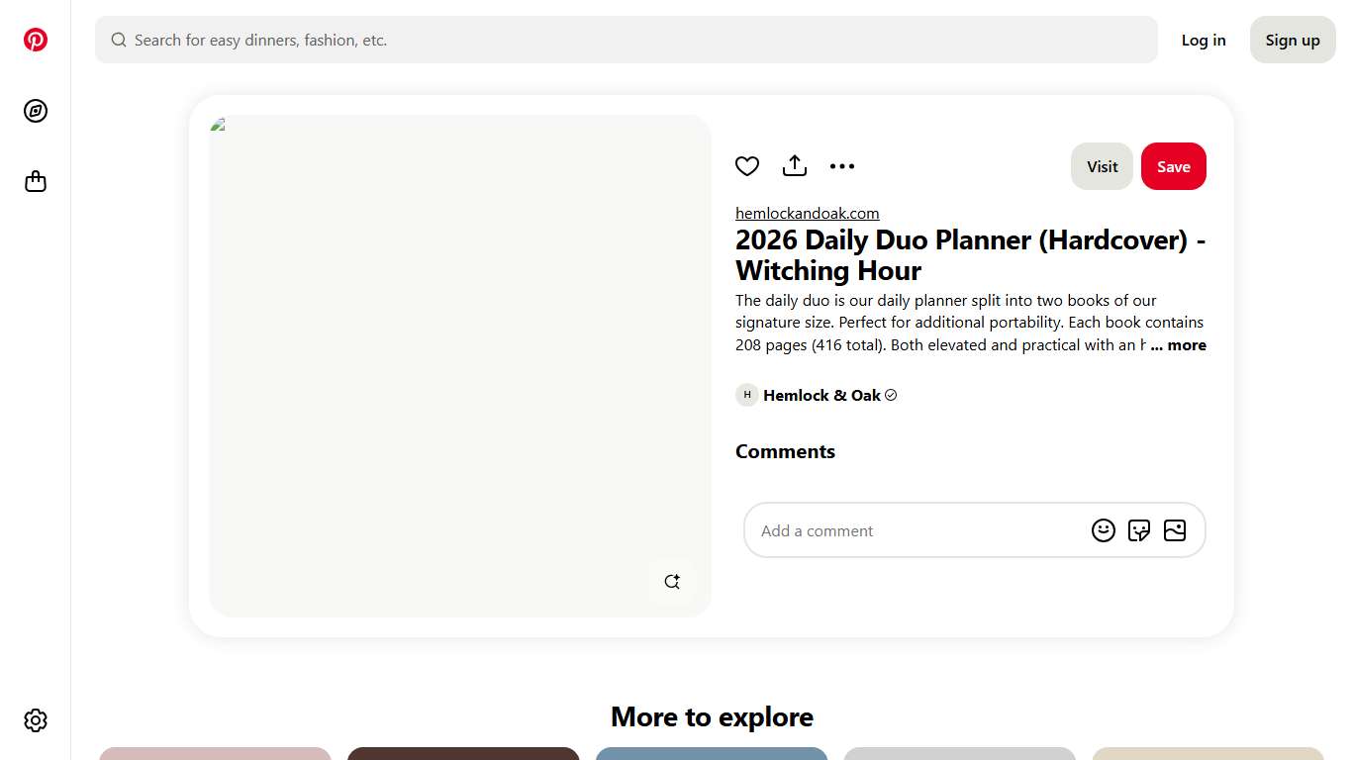Click the search bar at the top
Screen dimensions: 1352x760
click(x=626, y=40)
